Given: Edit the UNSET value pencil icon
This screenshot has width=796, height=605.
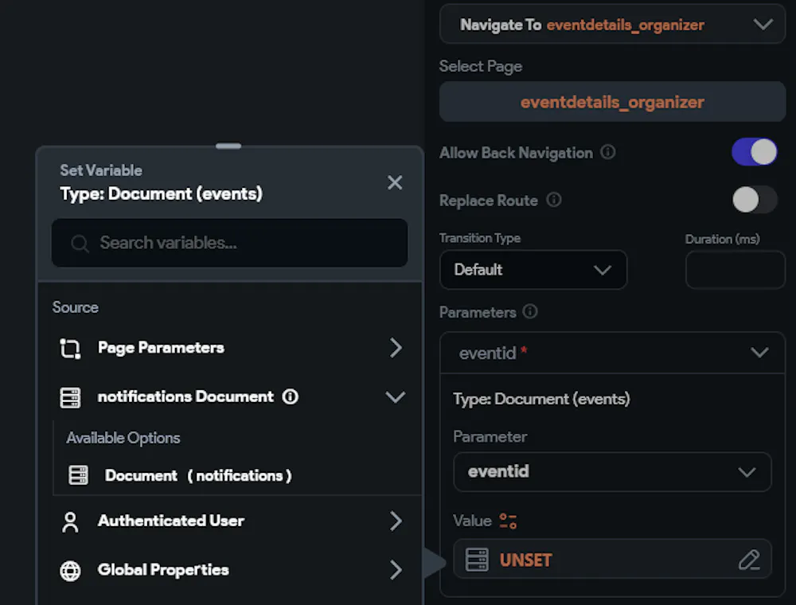Looking at the screenshot, I should coord(749,560).
